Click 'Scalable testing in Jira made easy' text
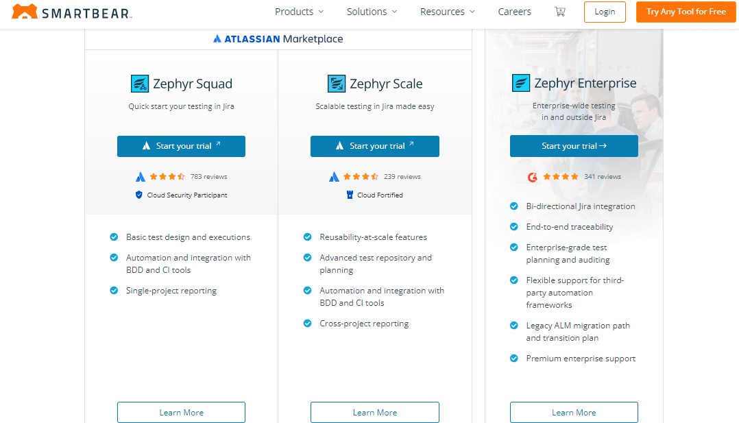The height and width of the screenshot is (423, 739). click(375, 106)
